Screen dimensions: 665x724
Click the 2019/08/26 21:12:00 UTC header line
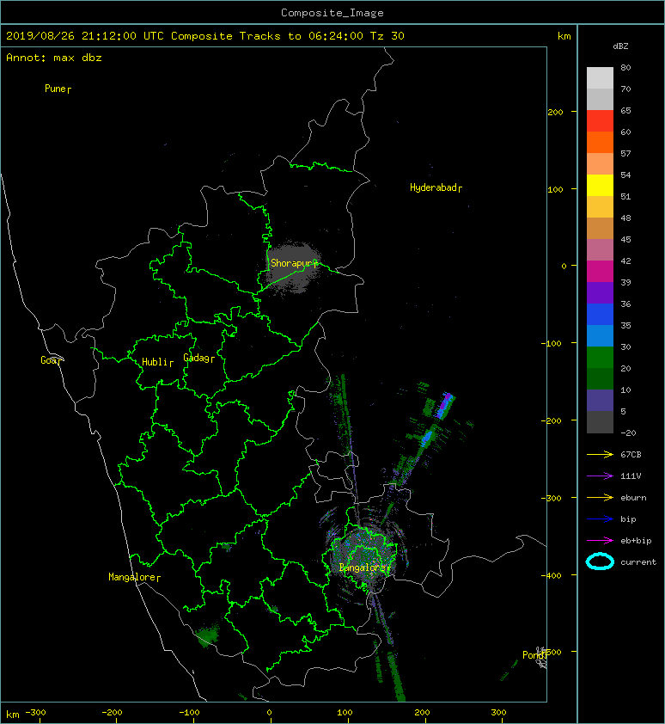point(204,36)
